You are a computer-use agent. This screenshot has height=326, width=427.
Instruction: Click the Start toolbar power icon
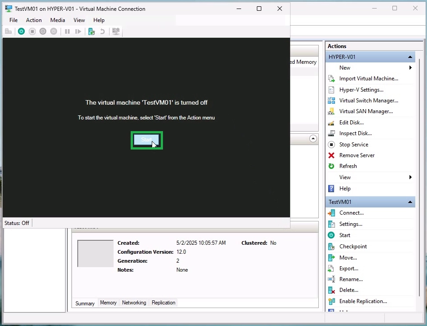tap(21, 31)
